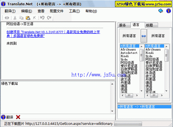Click the target list scroll-down arrow
173x127 pixels.
click(x=166, y=91)
